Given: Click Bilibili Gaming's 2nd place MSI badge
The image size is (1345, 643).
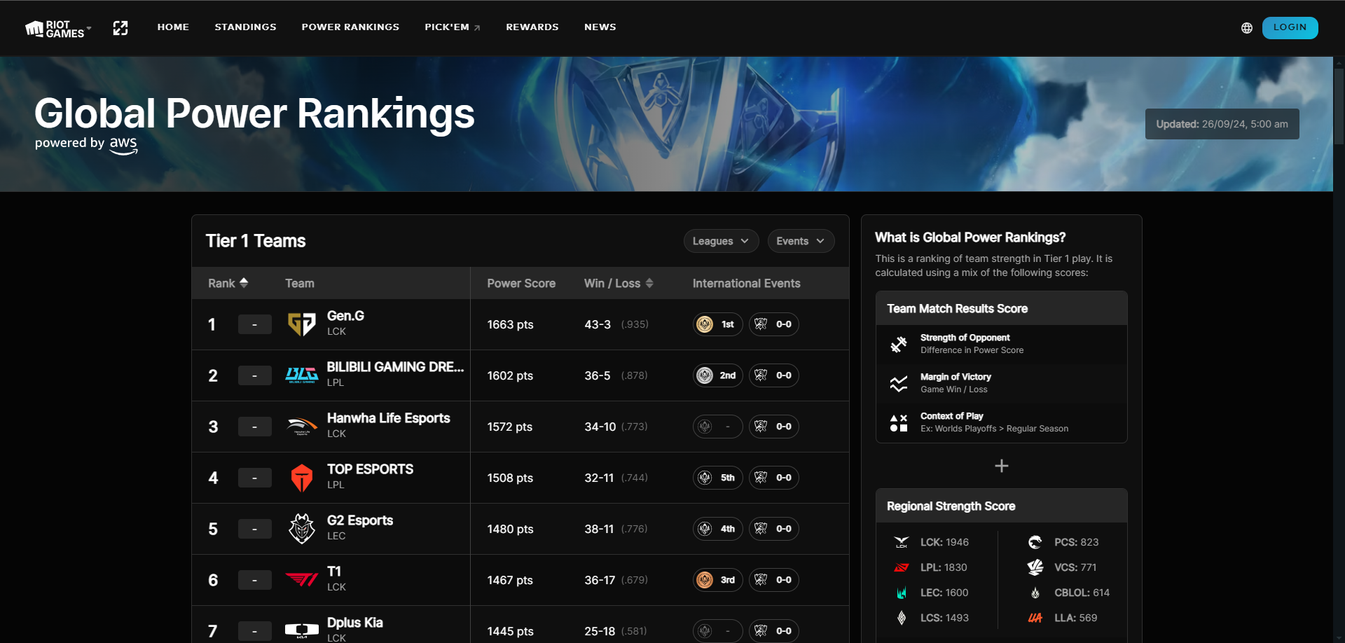Looking at the screenshot, I should click(x=718, y=375).
